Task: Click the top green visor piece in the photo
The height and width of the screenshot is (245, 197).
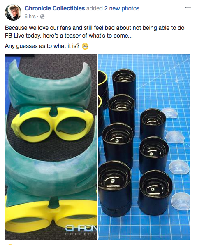Action: (50, 85)
